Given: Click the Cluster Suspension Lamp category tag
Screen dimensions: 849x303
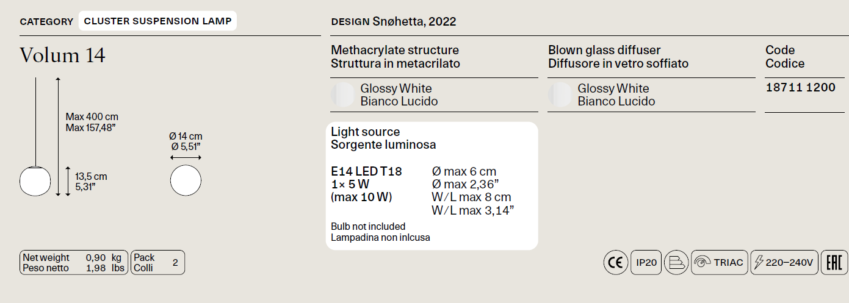Looking at the screenshot, I should [157, 21].
